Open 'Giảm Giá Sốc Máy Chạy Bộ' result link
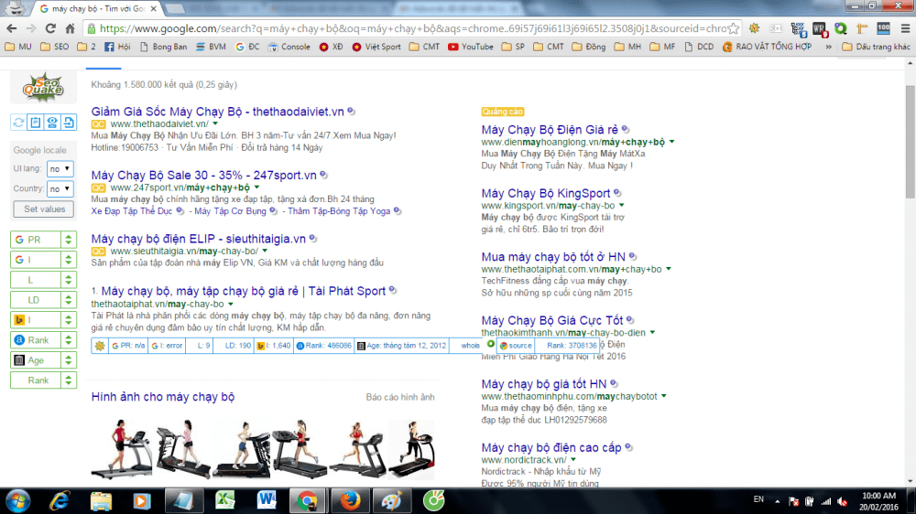916x514 pixels. point(217,112)
